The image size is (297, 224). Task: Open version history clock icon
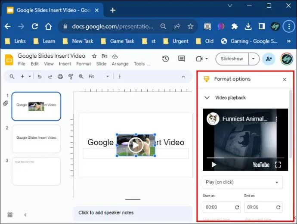coord(166,59)
